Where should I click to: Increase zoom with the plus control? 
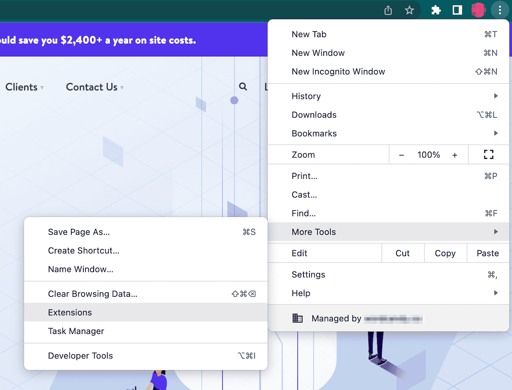[x=455, y=154]
